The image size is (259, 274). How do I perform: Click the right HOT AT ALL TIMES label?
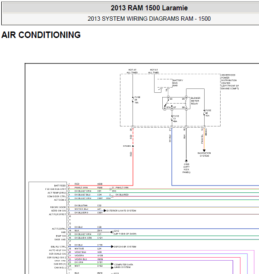pos(154,71)
